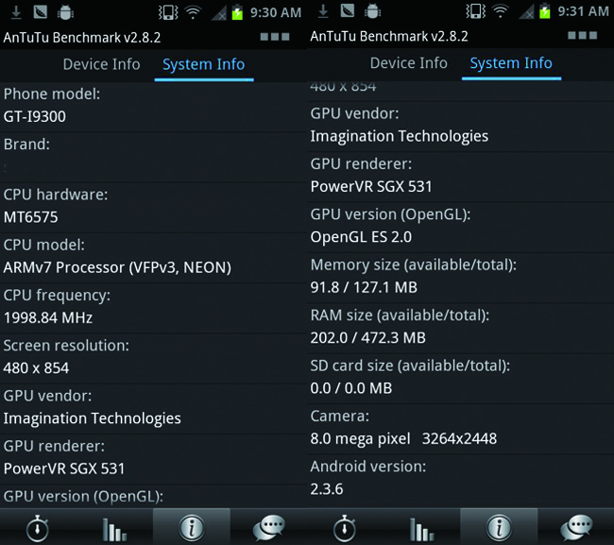Image resolution: width=614 pixels, height=545 pixels.
Task: Select Imagination Technologies in right screen
Action: [x=399, y=137]
